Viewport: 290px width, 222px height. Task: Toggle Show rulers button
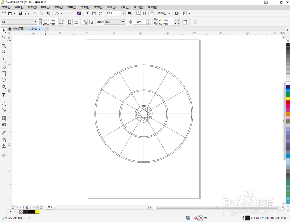point(138,13)
